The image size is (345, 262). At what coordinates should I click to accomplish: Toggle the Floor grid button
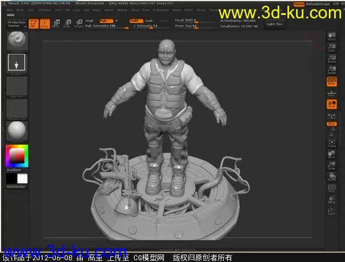[332, 93]
